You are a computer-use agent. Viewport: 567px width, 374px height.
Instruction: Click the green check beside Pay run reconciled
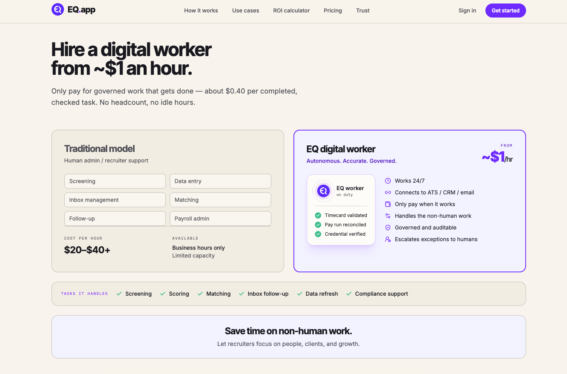coord(318,225)
